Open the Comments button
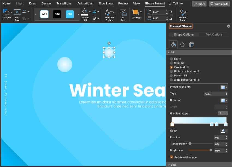This screenshot has width=232, height=167. (219, 4)
